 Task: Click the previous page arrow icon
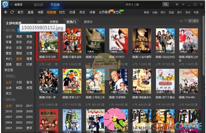coord(186,21)
